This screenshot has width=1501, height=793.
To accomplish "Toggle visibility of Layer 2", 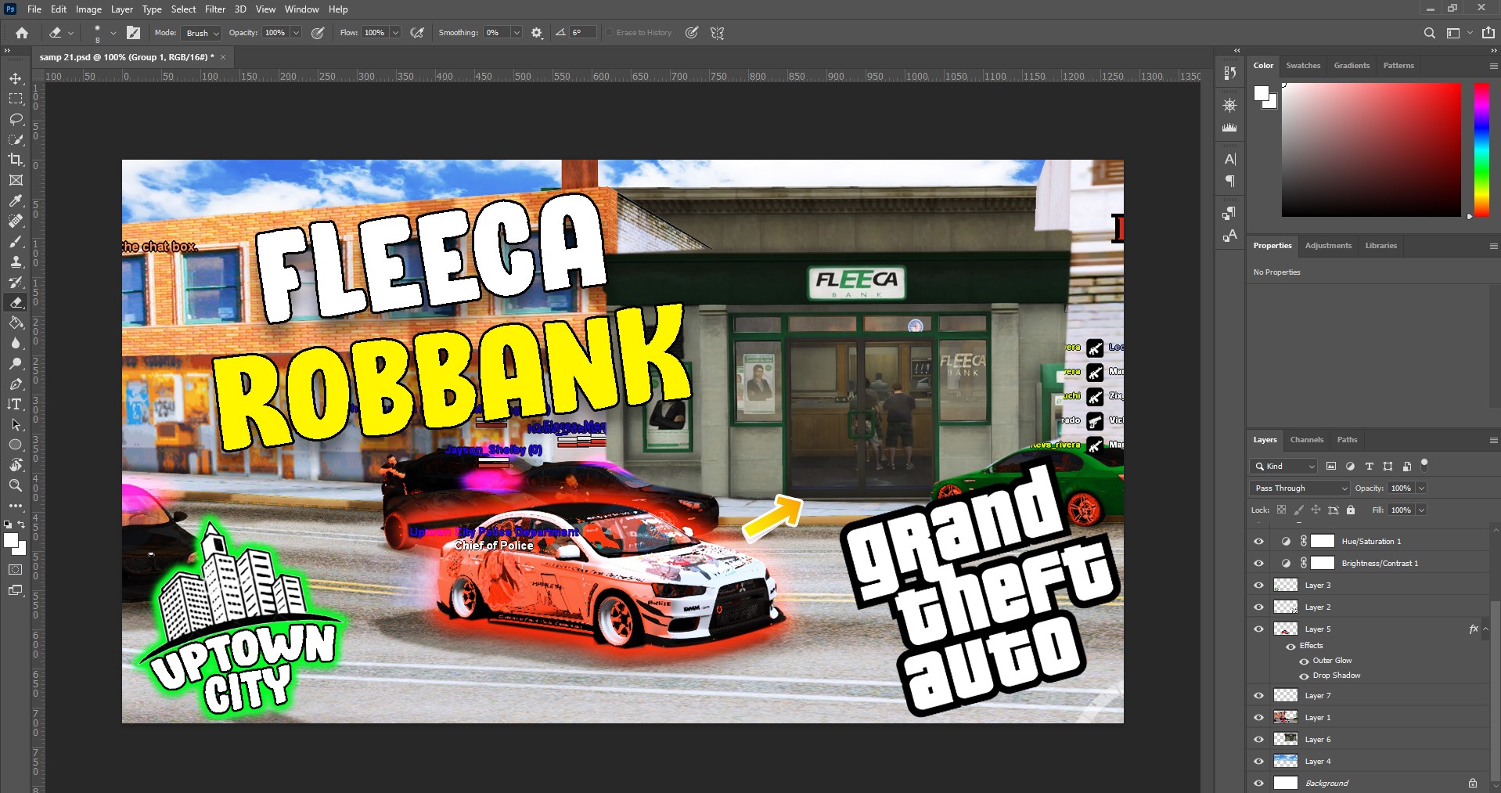I will (x=1259, y=607).
